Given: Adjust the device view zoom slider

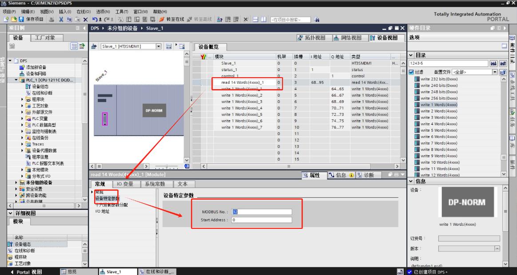Looking at the screenshot, I should (x=167, y=166).
